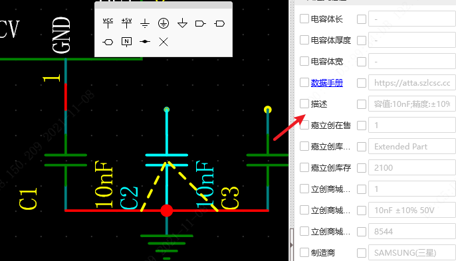The width and height of the screenshot is (456, 261).
Task: Collapse the right panel via side arrow
Action: (291, 244)
